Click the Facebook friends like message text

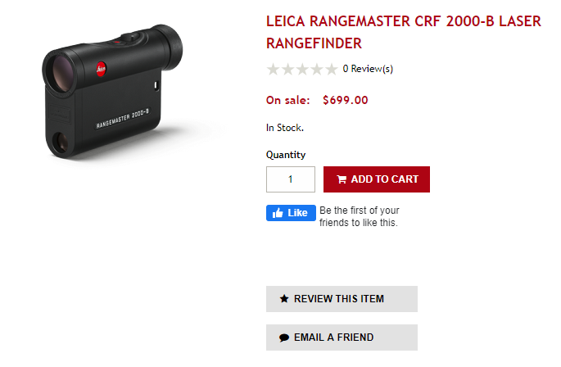click(x=360, y=216)
